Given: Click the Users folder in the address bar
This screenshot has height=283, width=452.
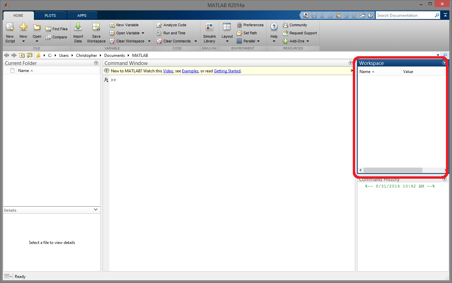Looking at the screenshot, I should pyautogui.click(x=64, y=56).
